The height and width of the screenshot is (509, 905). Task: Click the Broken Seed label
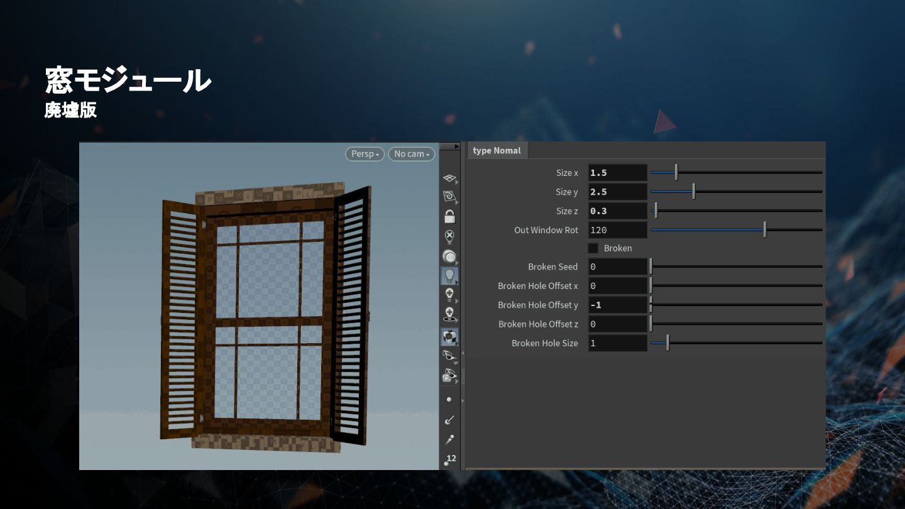click(553, 267)
